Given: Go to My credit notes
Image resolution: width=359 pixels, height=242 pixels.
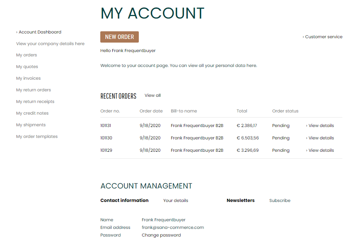Looking at the screenshot, I should pos(32,113).
